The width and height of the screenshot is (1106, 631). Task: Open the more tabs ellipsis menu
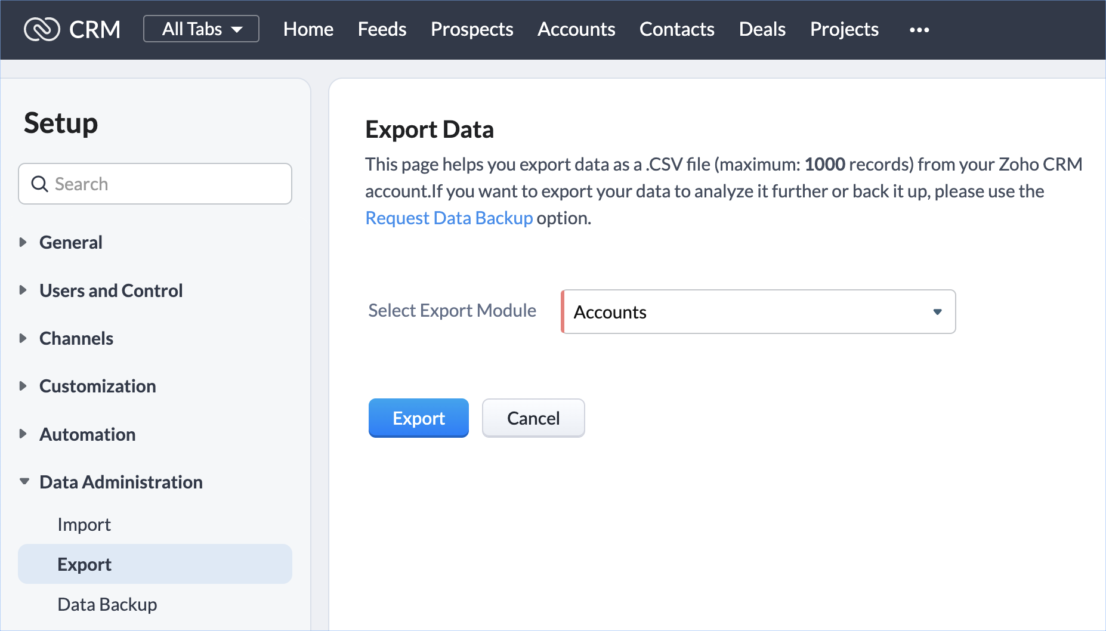point(919,30)
